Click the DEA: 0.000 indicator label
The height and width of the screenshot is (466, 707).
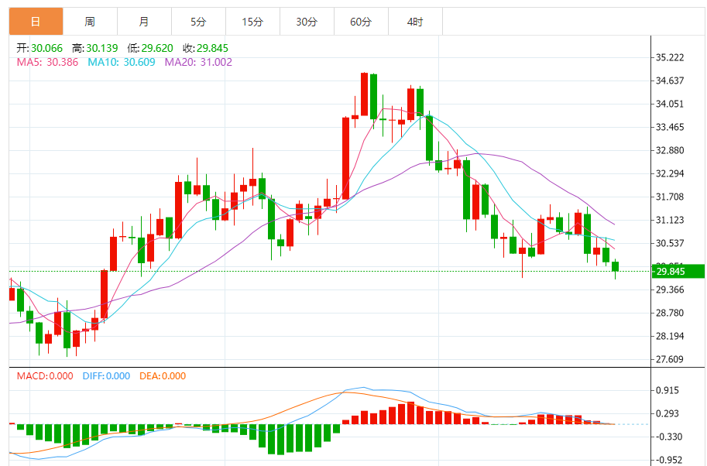tap(163, 376)
